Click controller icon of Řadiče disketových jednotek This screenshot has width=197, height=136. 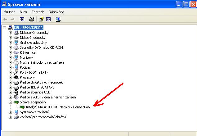(16, 83)
